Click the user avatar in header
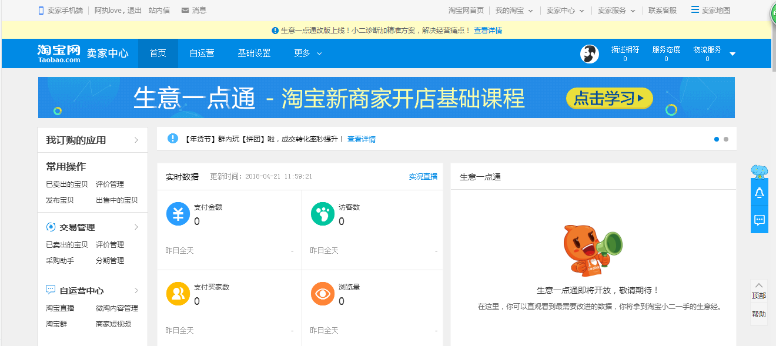The height and width of the screenshot is (346, 776). pos(589,54)
